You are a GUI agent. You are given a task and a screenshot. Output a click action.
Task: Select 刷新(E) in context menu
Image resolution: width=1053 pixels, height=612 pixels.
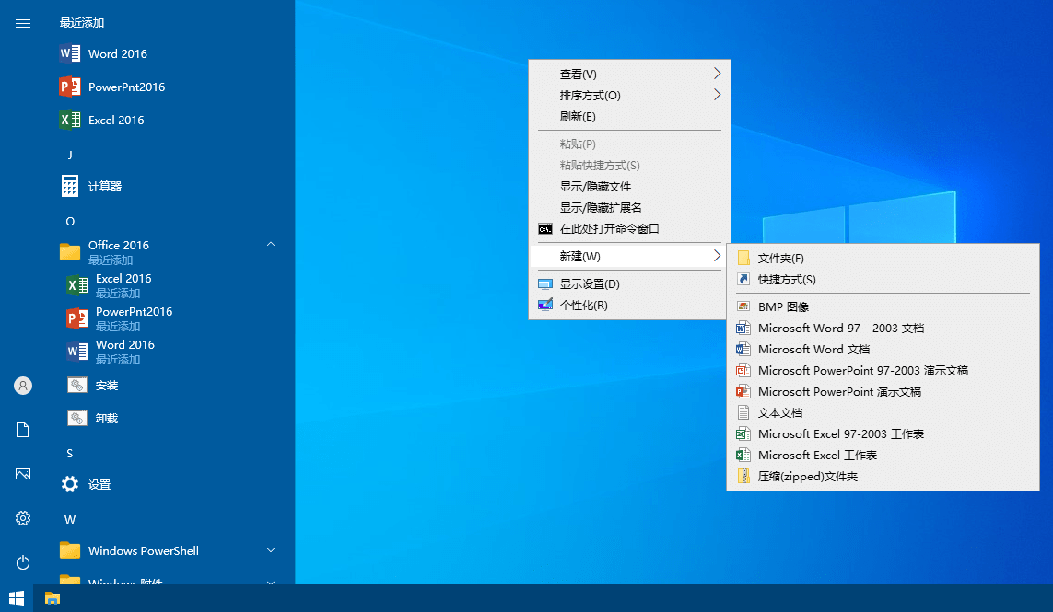pyautogui.click(x=629, y=116)
